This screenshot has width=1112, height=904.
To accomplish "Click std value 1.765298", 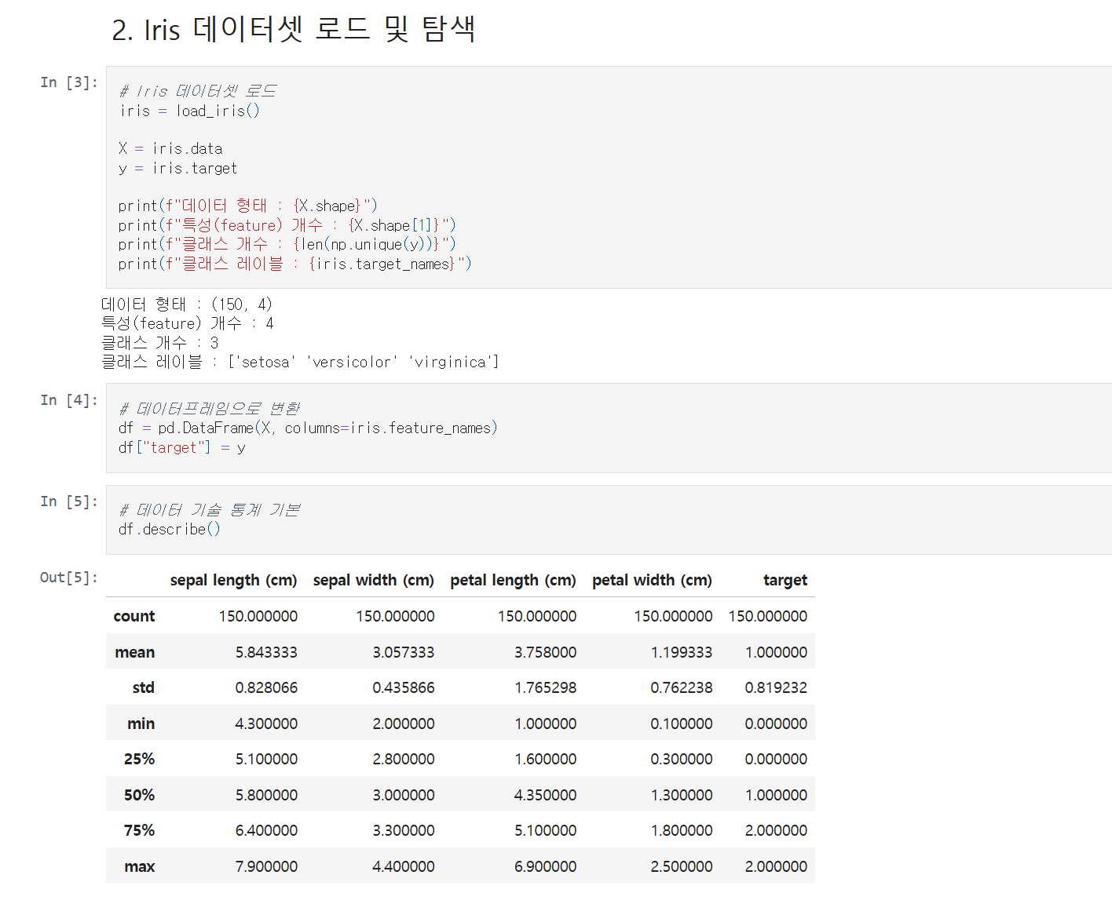I will click(x=546, y=687).
